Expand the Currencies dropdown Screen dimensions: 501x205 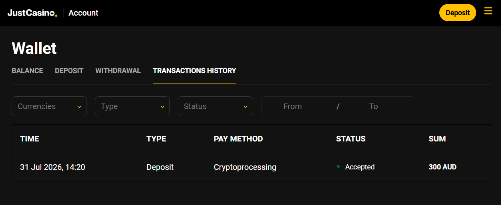point(49,106)
